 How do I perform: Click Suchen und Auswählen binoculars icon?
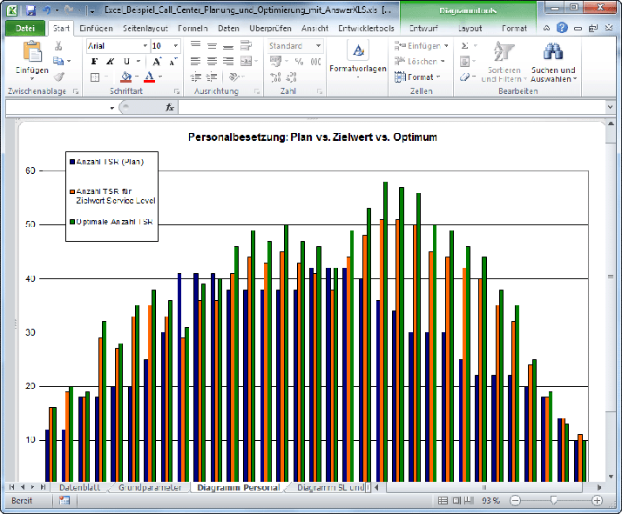tap(553, 52)
